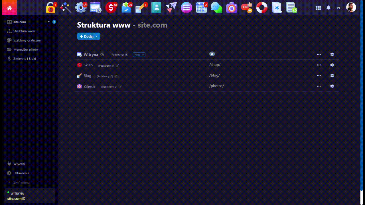Open the site.com site selector dropdown
The width and height of the screenshot is (365, 205).
pyautogui.click(x=48, y=22)
